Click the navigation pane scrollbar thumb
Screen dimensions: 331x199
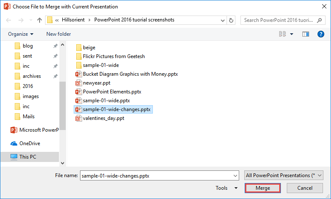[x=62, y=106]
